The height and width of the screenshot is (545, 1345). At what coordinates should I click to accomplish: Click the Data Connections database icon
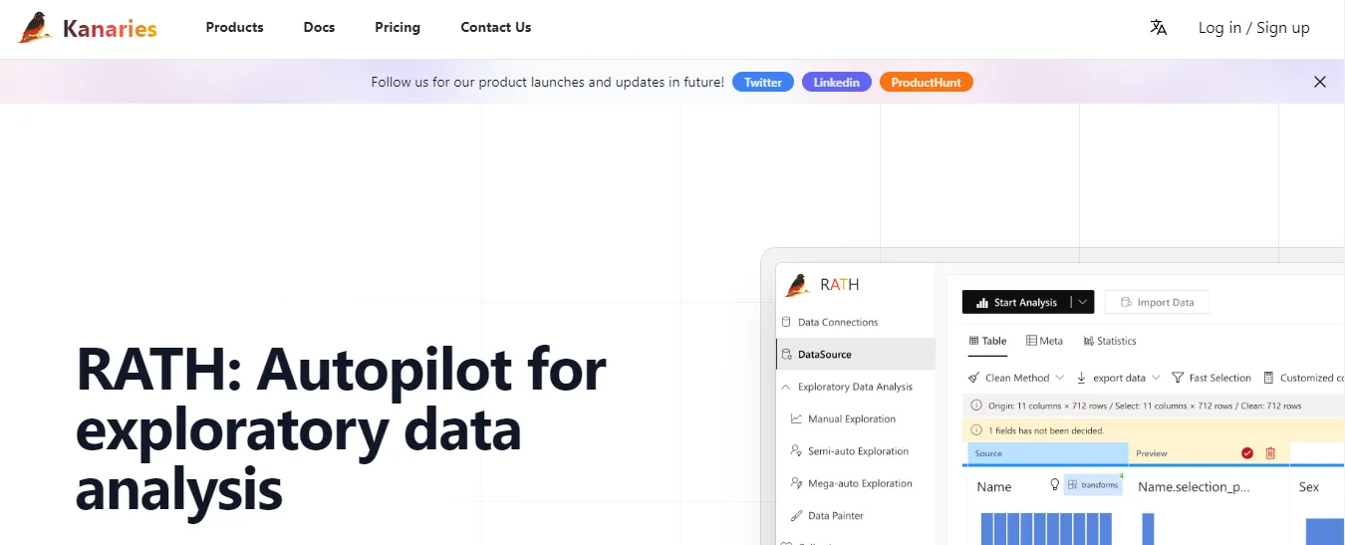786,323
